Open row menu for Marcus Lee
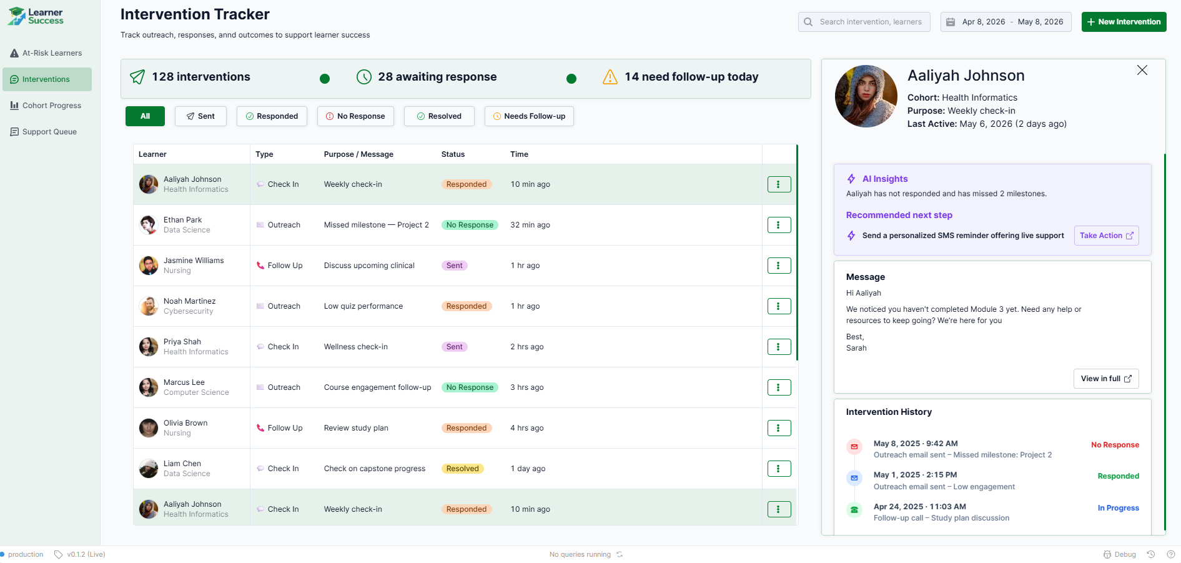Image resolution: width=1181 pixels, height=563 pixels. pyautogui.click(x=779, y=387)
